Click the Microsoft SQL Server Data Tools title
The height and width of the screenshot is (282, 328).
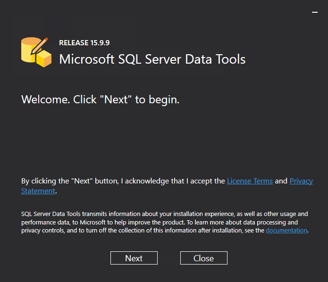[152, 59]
